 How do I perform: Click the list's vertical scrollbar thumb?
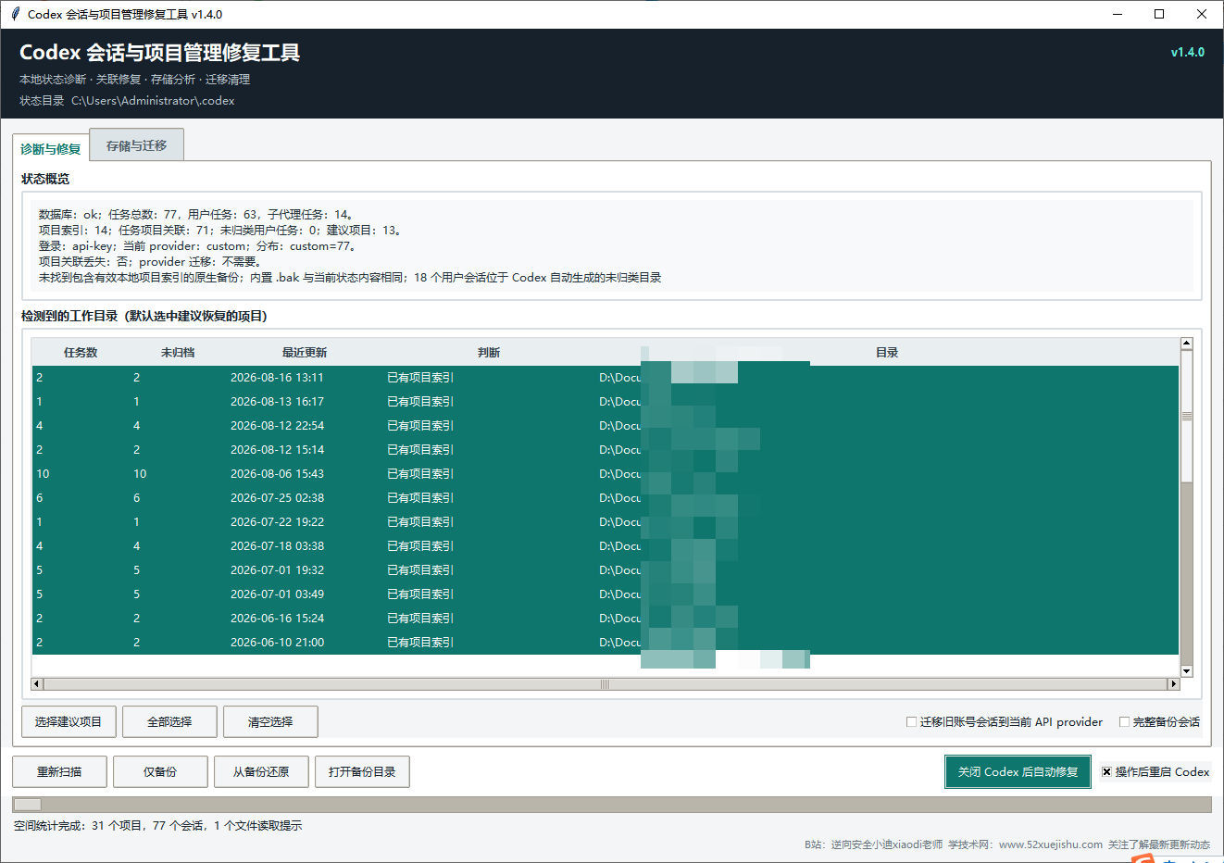click(x=1187, y=416)
